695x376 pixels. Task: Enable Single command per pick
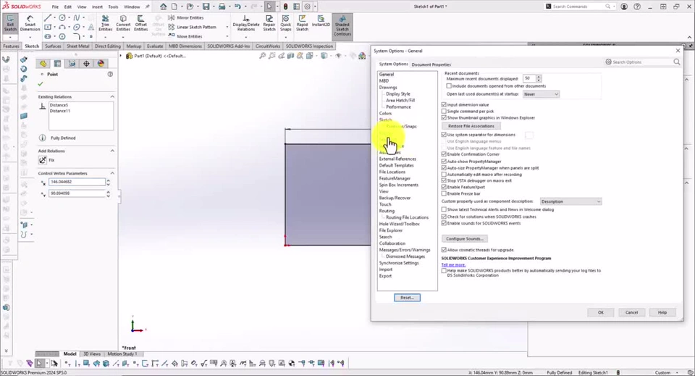tap(444, 112)
